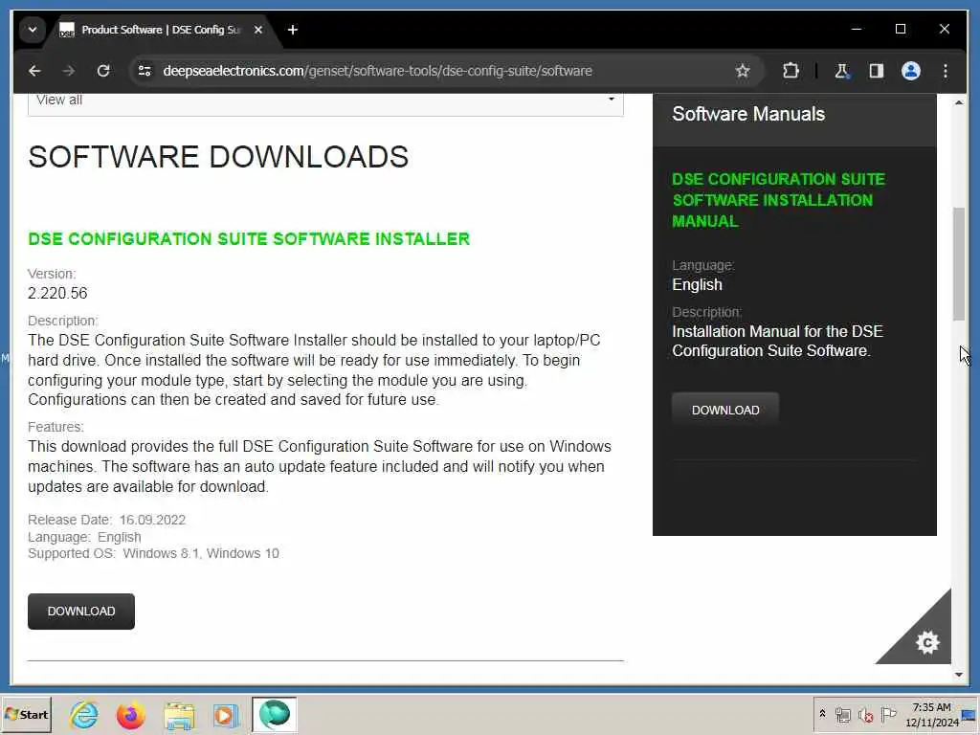Select version number 2.220.56 text
This screenshot has height=735, width=980.
click(57, 293)
